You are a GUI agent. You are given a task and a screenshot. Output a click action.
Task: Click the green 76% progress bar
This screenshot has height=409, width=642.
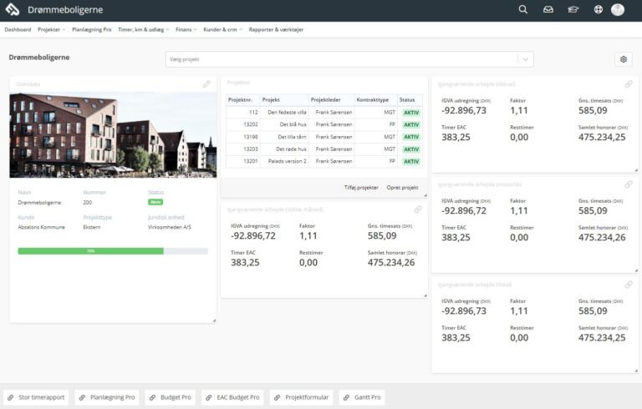click(90, 250)
